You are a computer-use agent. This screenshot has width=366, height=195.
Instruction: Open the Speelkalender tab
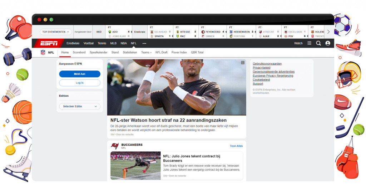tap(99, 52)
